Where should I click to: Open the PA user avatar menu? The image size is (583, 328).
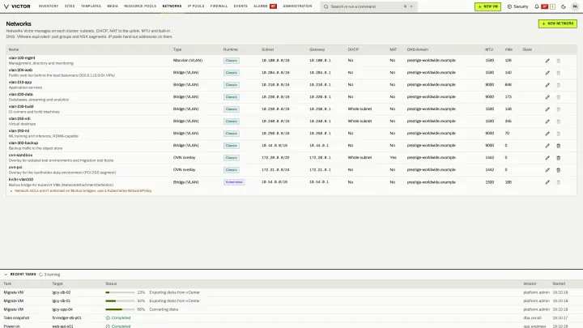pos(575,6)
